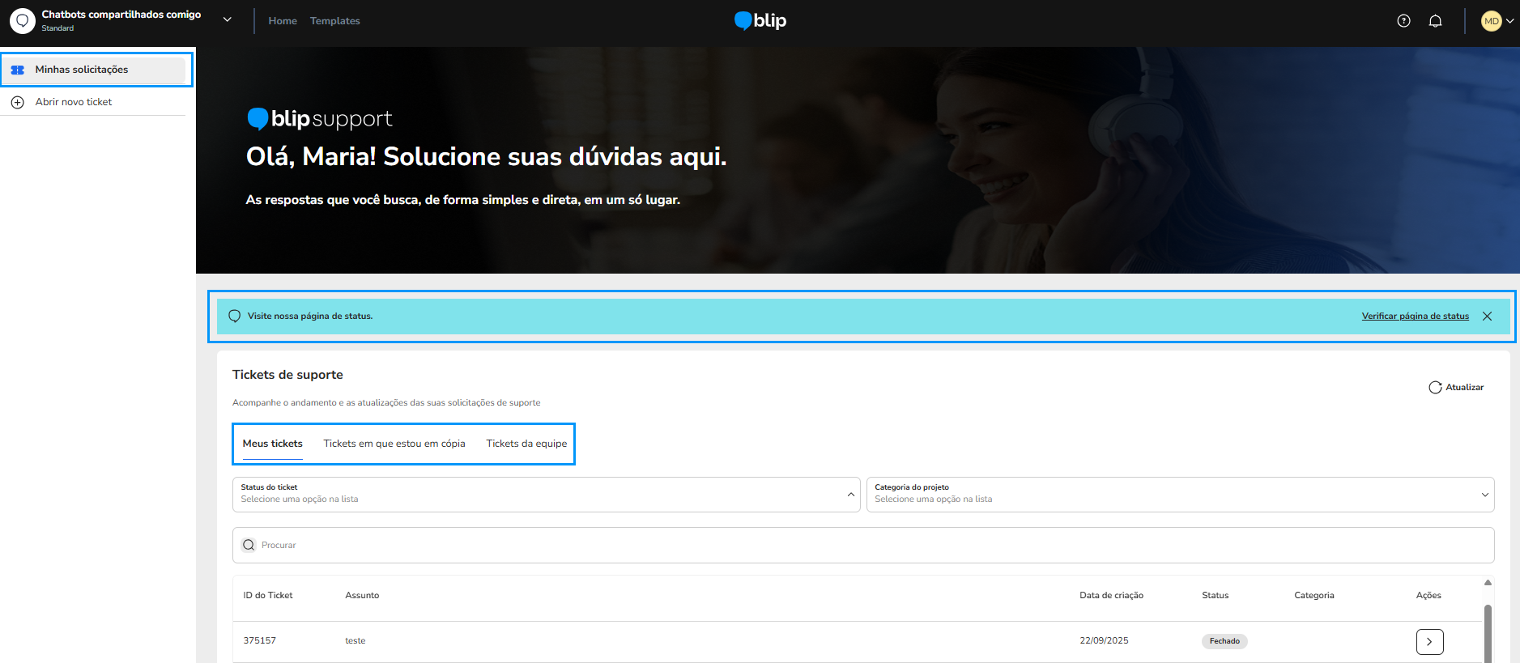
Task: Switch to Tickets em que estou em cópia
Action: (394, 444)
